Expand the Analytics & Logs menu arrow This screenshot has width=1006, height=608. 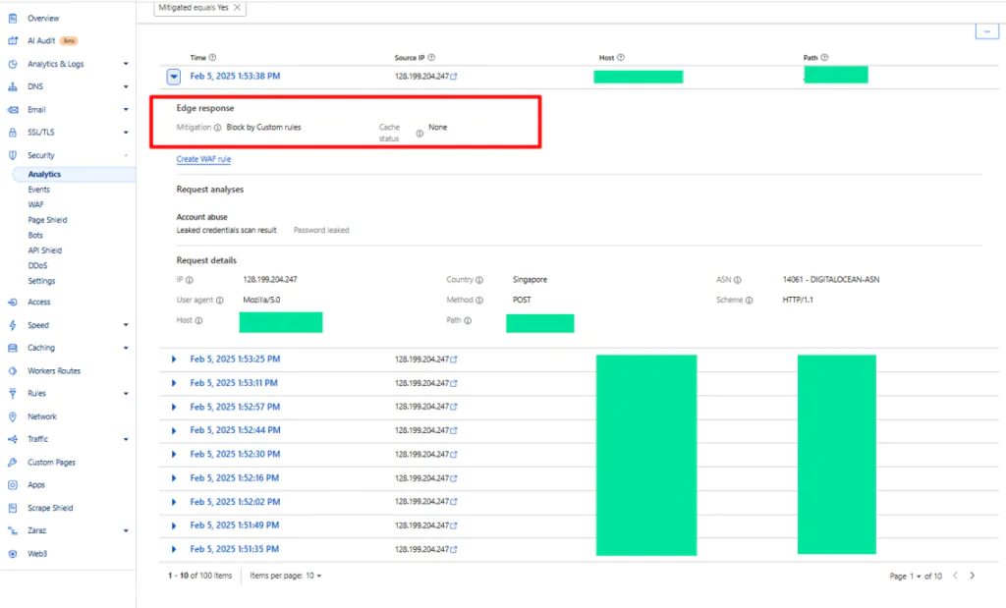[x=126, y=64]
